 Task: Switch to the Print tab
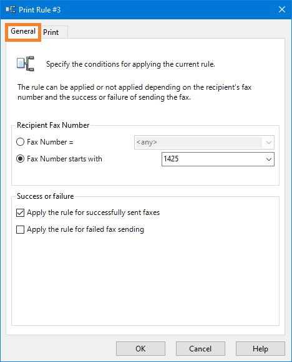51,32
